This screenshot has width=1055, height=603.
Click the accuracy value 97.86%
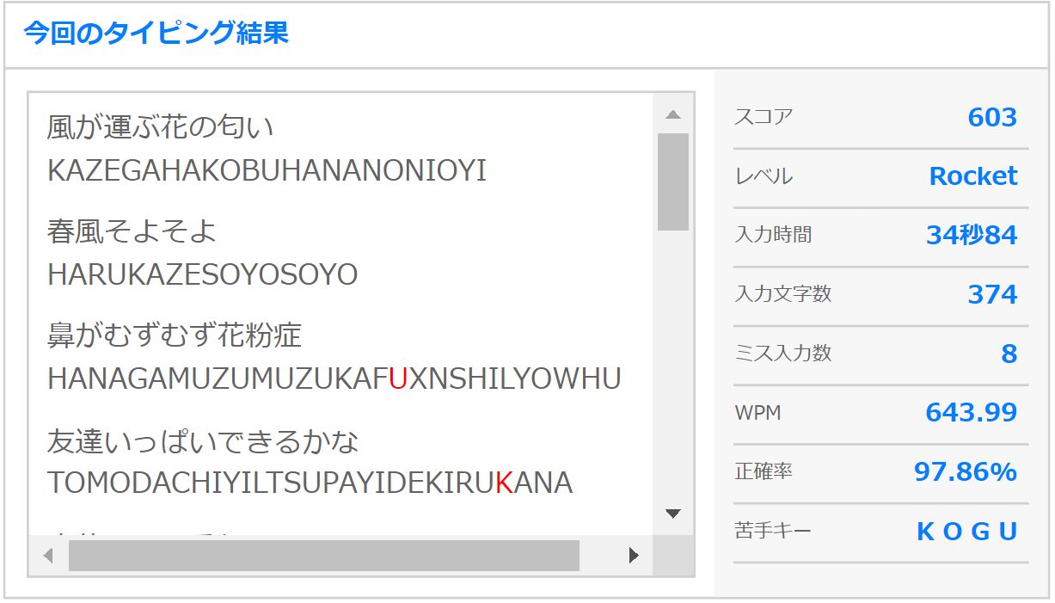coord(965,471)
